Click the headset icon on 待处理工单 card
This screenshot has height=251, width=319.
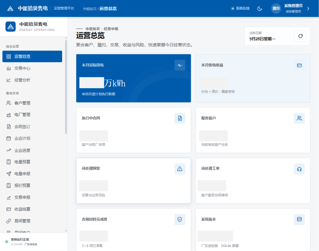[x=299, y=169]
